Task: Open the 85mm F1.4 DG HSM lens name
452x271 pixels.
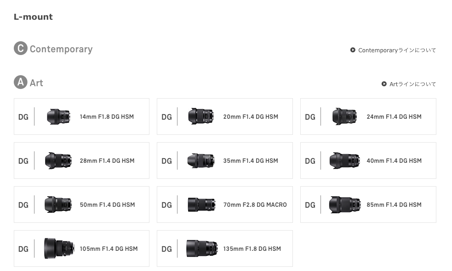Action: [394, 205]
